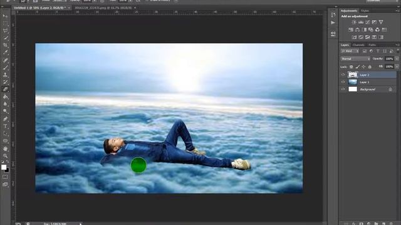
Task: Change the screen mode button
Action: coord(5,184)
